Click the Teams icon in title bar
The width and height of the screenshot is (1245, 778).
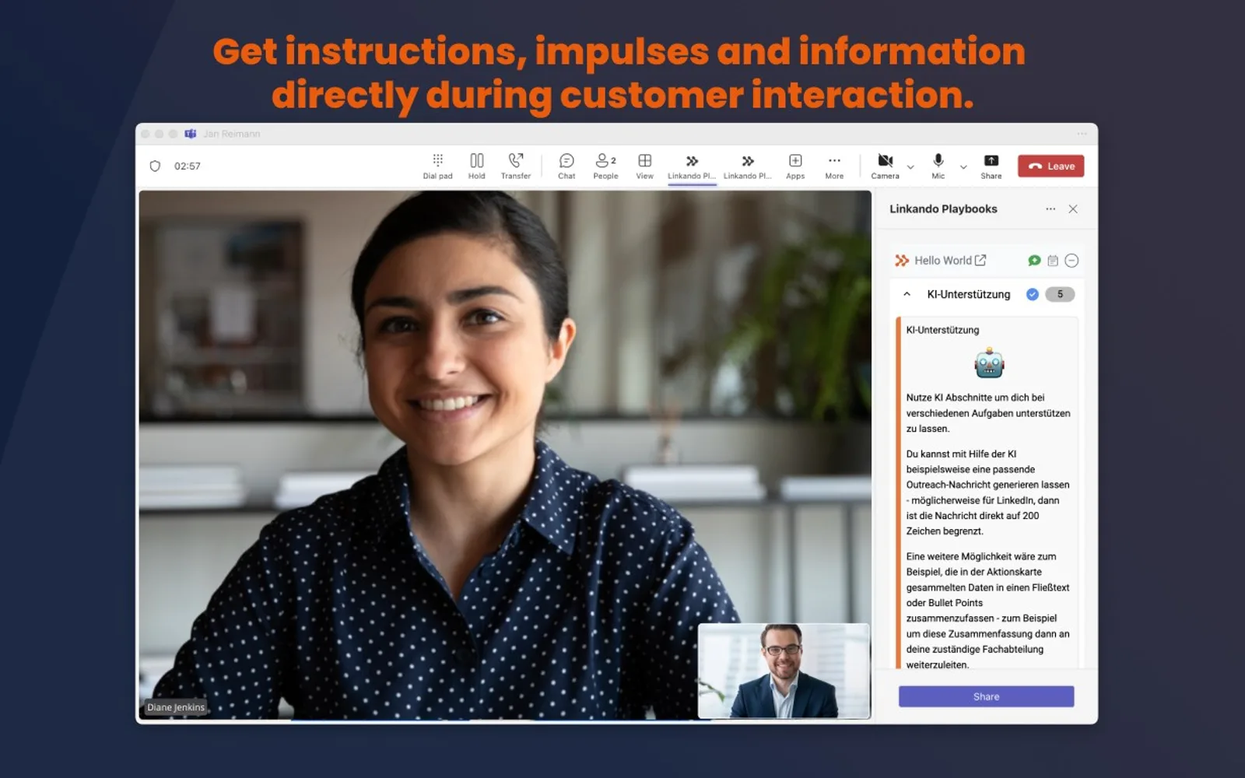(x=190, y=134)
